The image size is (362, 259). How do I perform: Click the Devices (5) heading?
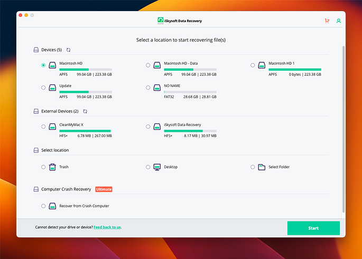click(x=51, y=50)
